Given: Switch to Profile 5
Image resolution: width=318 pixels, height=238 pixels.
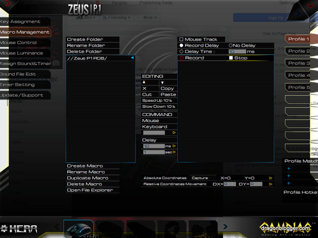Looking at the screenshot, I should [298, 87].
